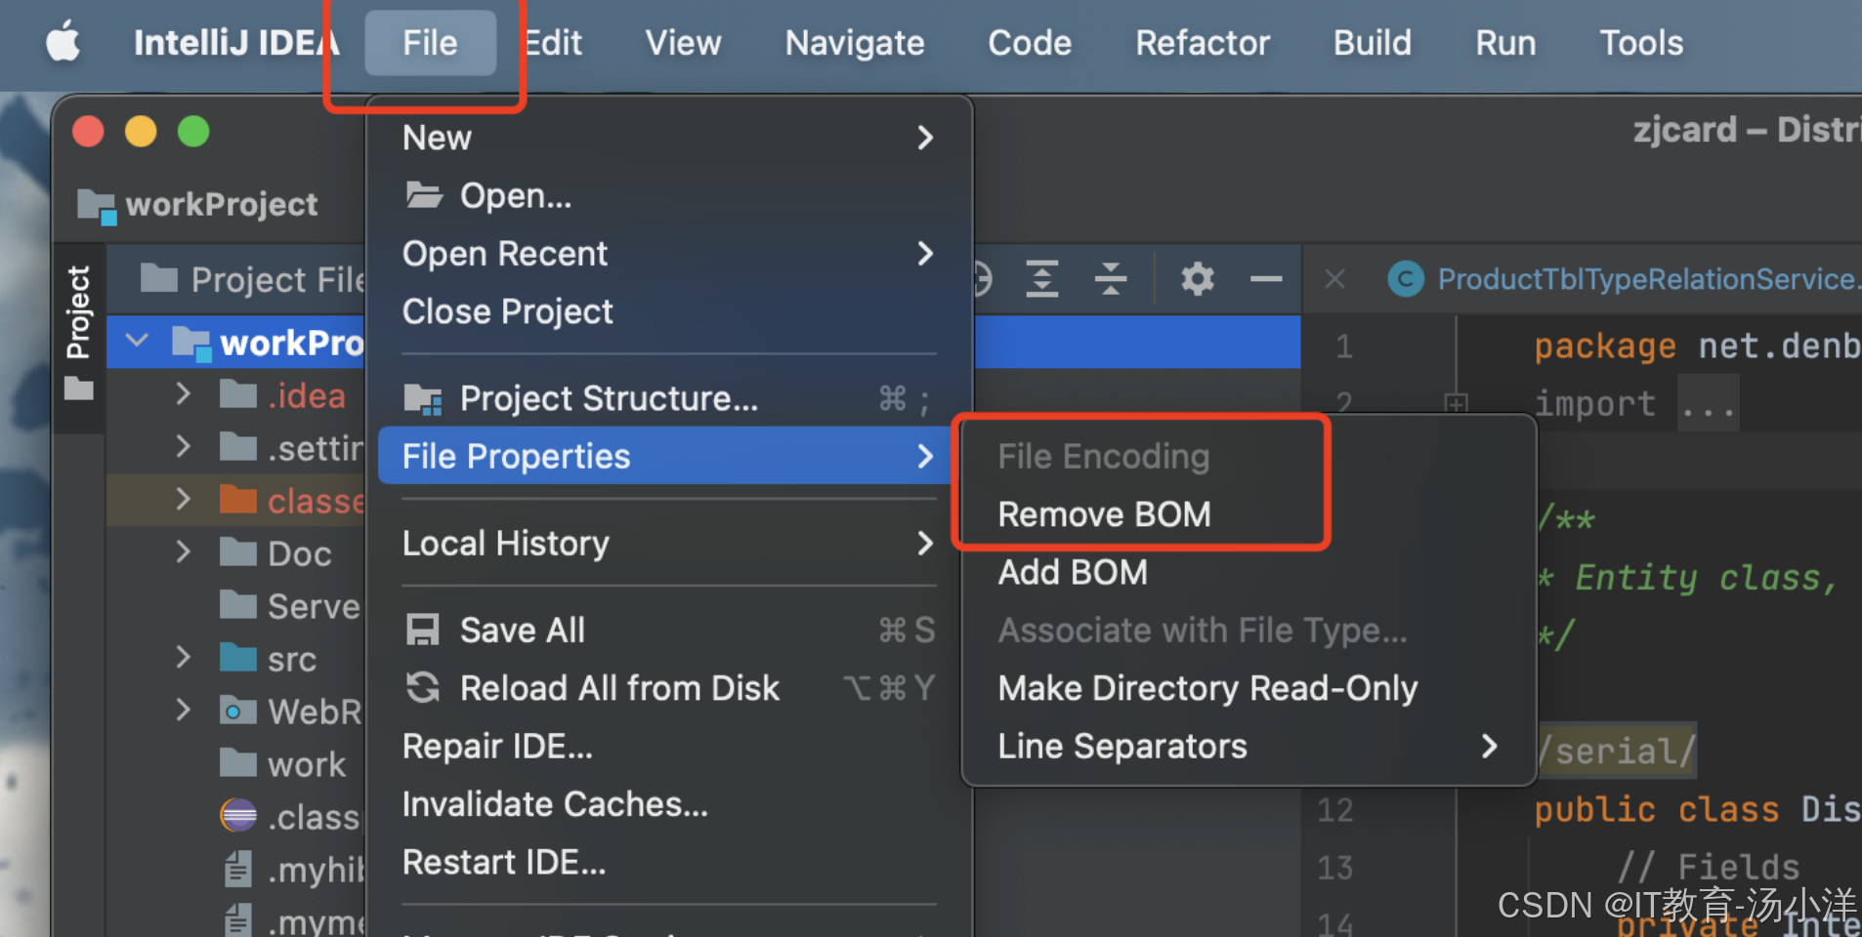Click the red close window button
This screenshot has height=937, width=1862.
pyautogui.click(x=88, y=131)
